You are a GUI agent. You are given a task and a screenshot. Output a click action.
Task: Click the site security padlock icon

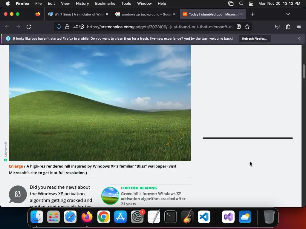click(67, 27)
